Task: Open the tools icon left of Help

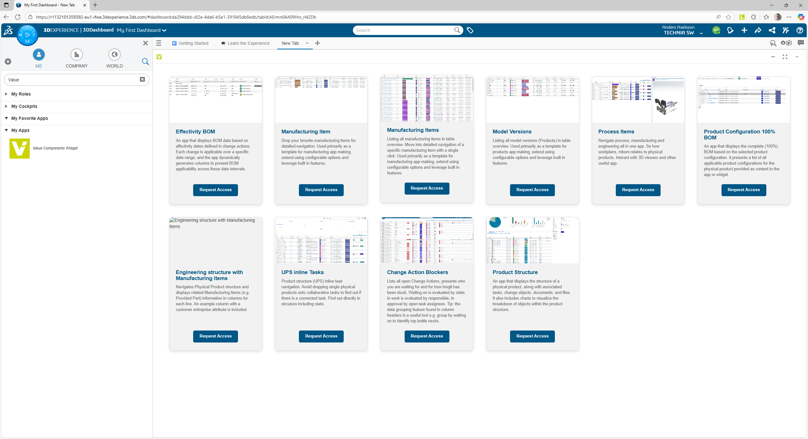Action: click(786, 30)
